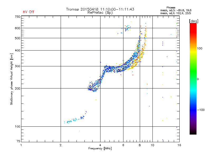The width and height of the screenshot is (211, 158).
Task: Click the frequency tick label 2
Action: point(61,145)
